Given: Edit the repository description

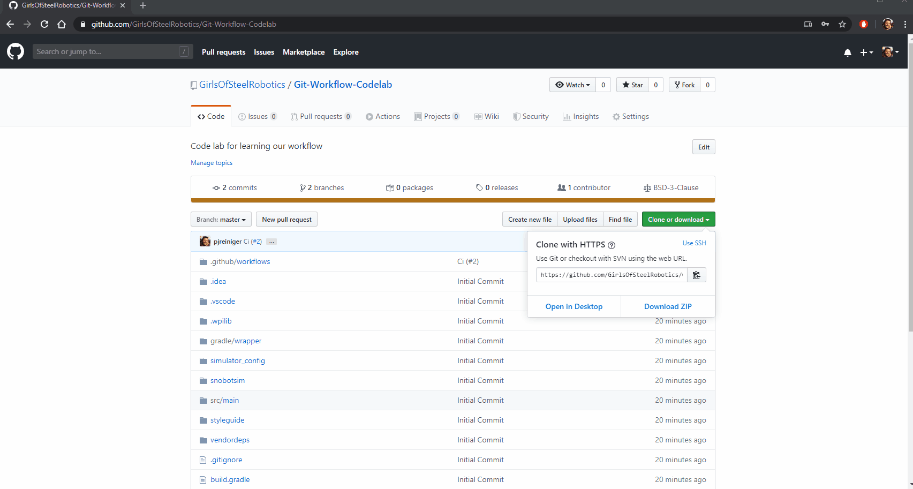Looking at the screenshot, I should pyautogui.click(x=704, y=147).
